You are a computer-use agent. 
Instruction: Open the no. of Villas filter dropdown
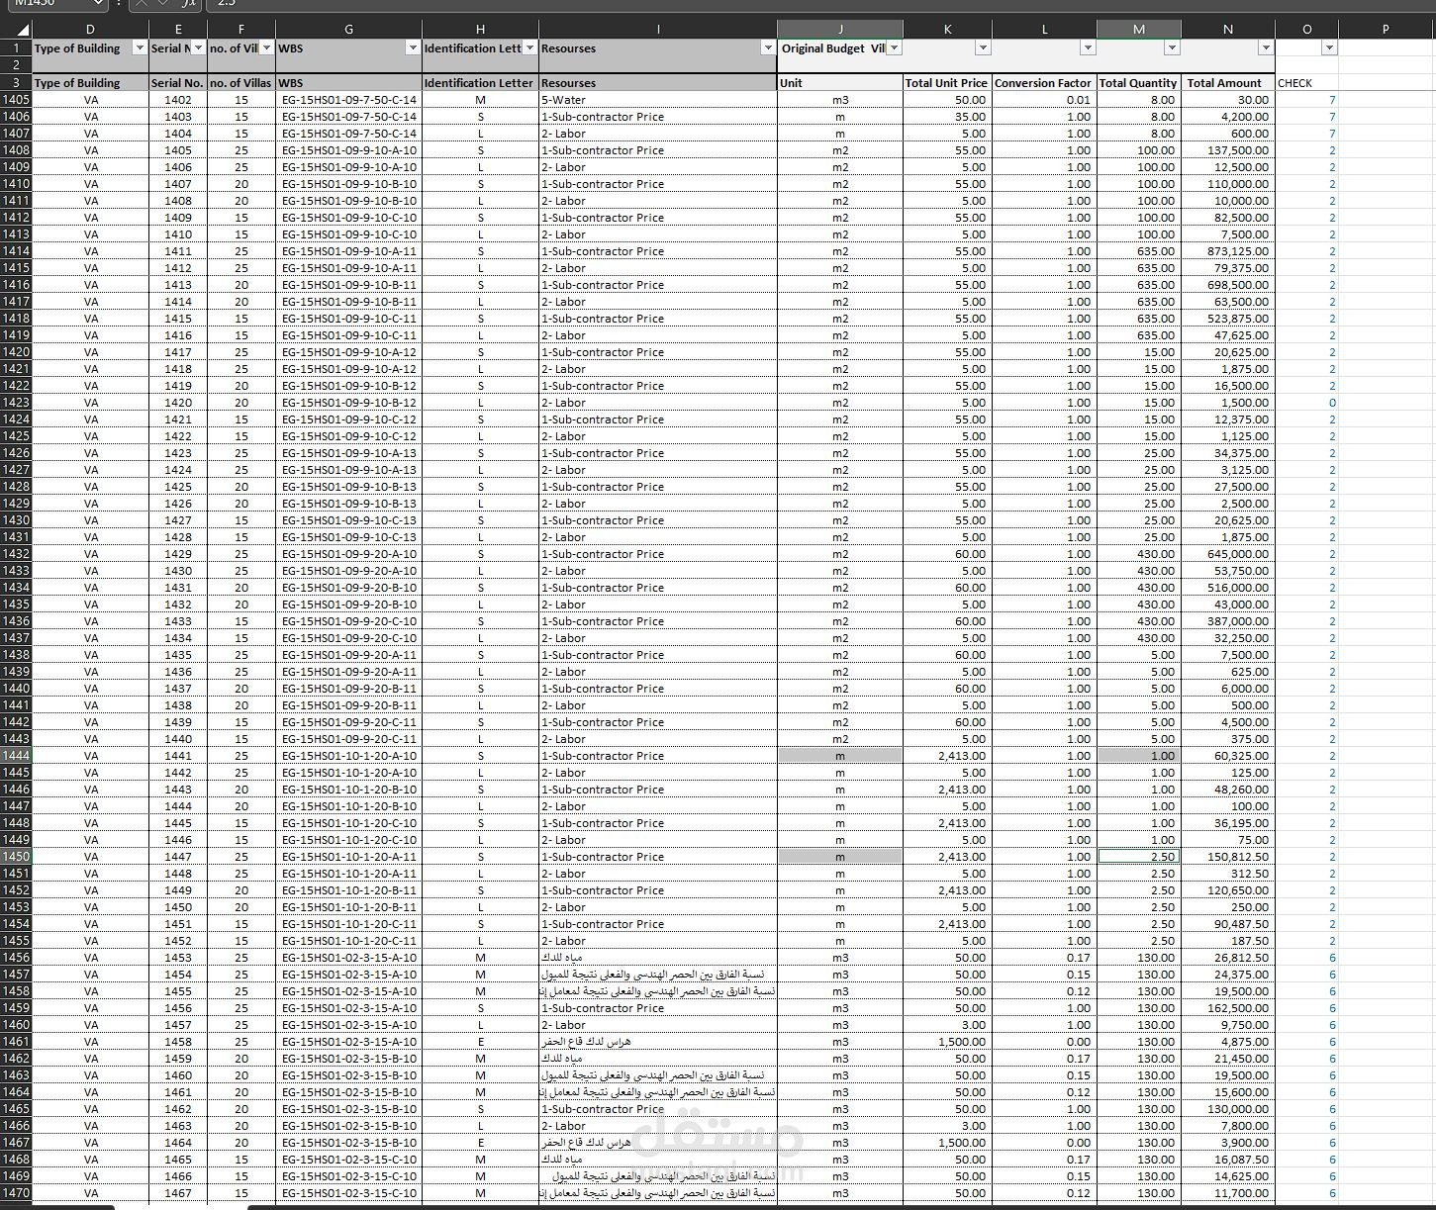[x=266, y=48]
